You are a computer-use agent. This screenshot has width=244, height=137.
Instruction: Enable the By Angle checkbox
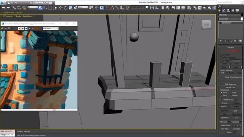pos(221,61)
